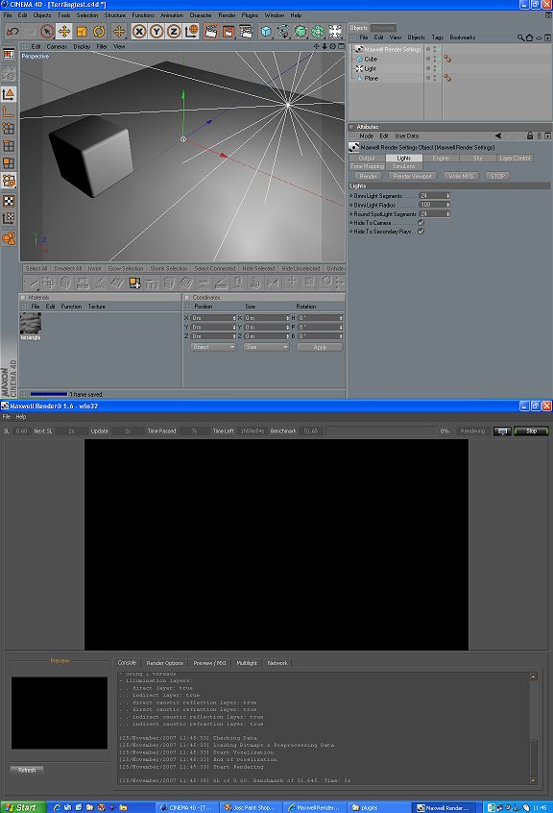Select the Live Selection tool
This screenshot has height=813, width=553.
click(x=47, y=32)
